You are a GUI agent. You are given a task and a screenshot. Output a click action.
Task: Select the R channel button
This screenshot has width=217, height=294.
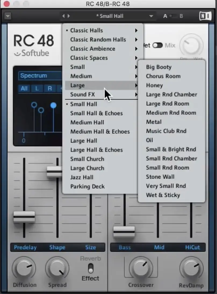pyautogui.click(x=50, y=88)
